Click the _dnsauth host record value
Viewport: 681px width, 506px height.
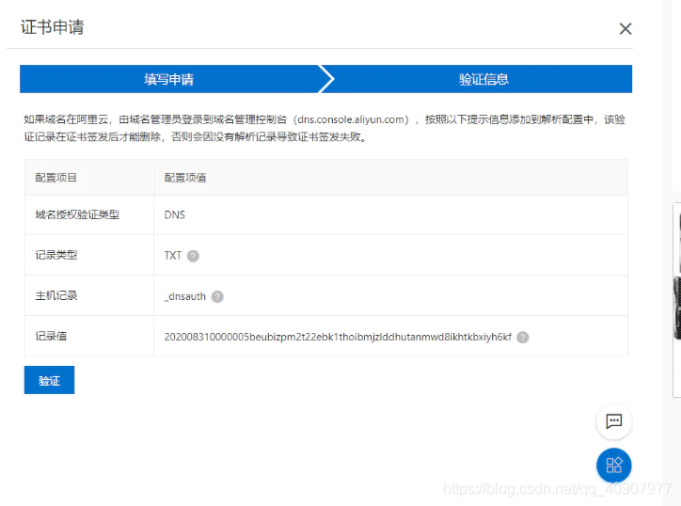pos(185,296)
